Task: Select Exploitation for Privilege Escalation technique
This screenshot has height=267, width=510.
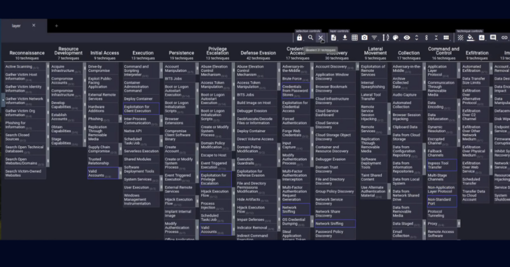Action: tap(216, 179)
